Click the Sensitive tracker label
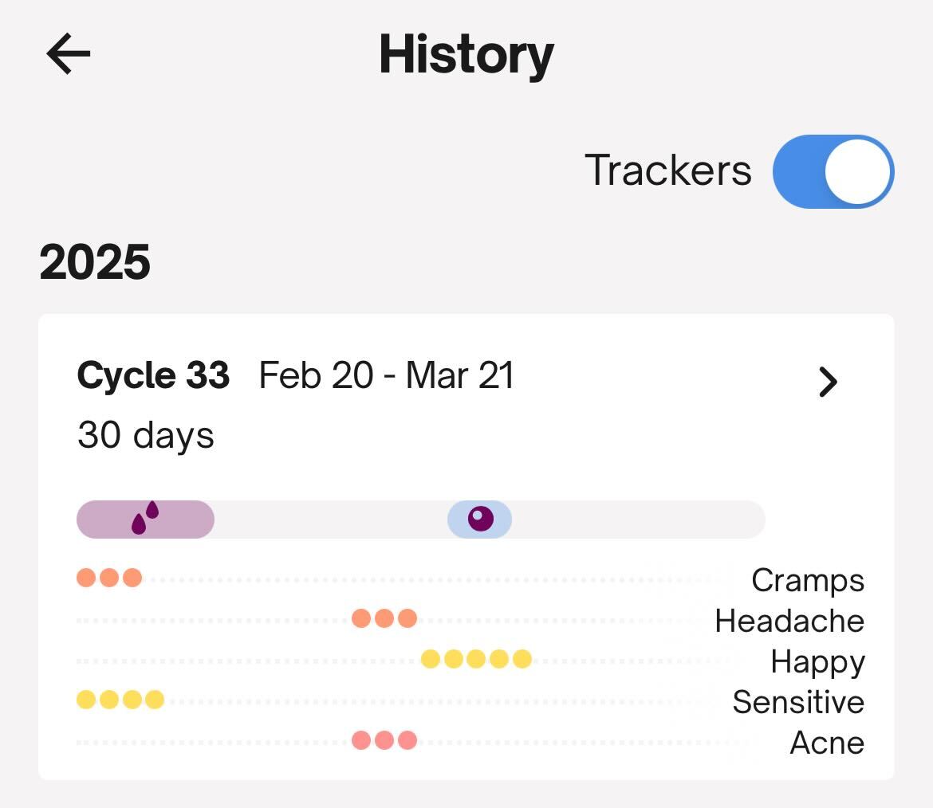This screenshot has width=933, height=808. [797, 702]
